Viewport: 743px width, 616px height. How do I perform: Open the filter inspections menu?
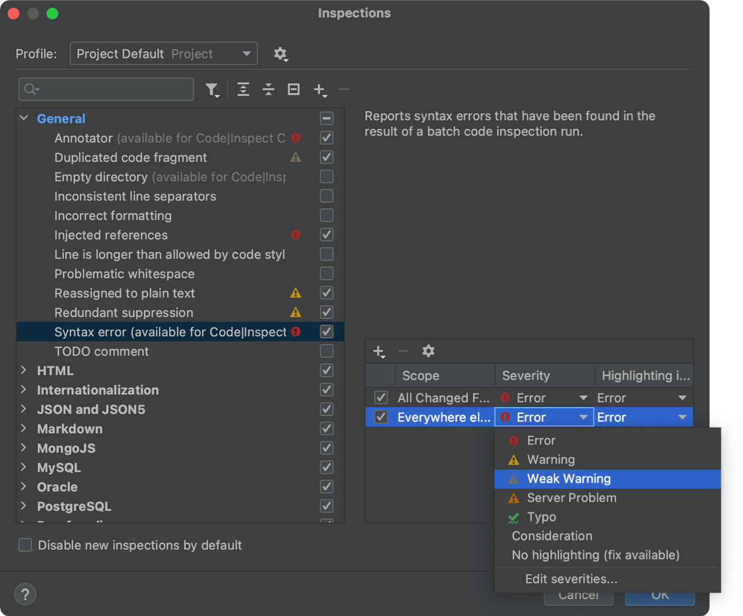213,89
